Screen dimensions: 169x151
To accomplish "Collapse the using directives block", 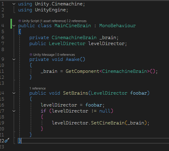I will coord(14,4).
